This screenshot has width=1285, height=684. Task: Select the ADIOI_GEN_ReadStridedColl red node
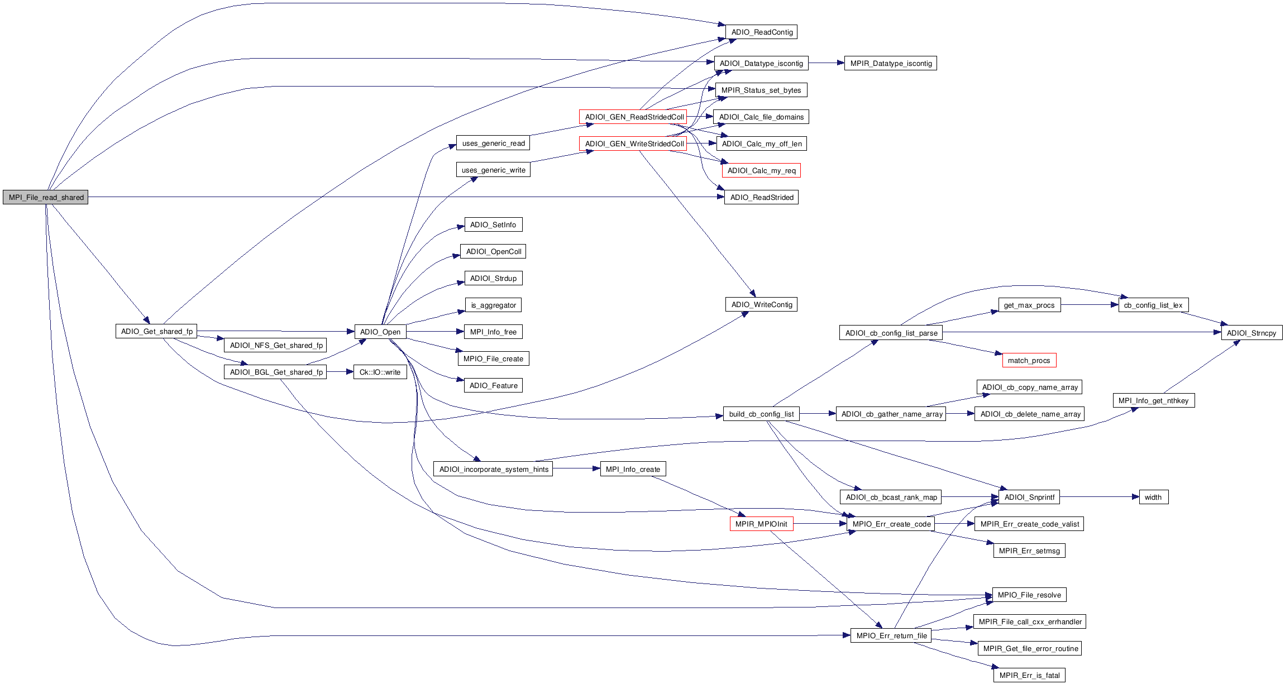tap(634, 117)
